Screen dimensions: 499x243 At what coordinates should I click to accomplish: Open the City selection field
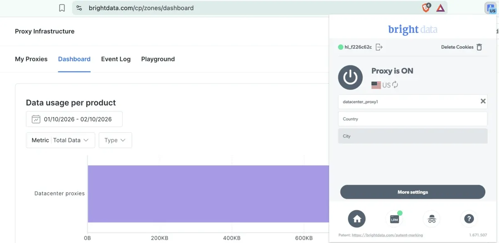(413, 136)
